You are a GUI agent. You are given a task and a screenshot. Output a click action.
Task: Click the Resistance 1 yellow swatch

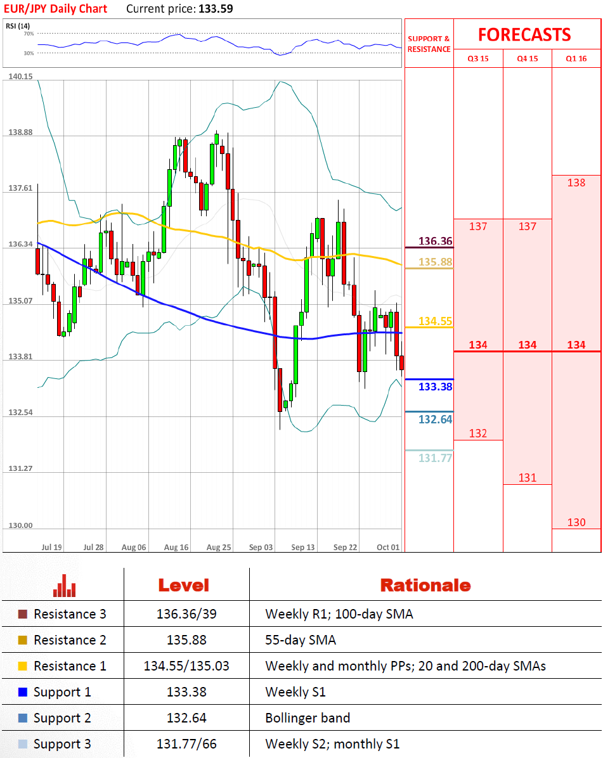(x=23, y=666)
